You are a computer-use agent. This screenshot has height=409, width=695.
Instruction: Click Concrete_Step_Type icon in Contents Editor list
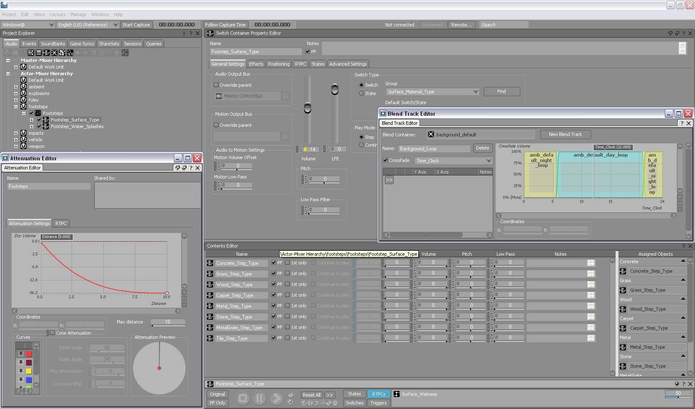point(210,263)
